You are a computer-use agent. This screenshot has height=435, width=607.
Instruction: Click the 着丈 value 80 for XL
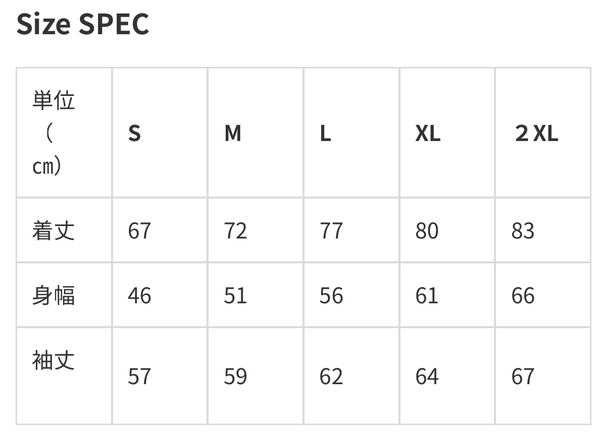tap(427, 231)
